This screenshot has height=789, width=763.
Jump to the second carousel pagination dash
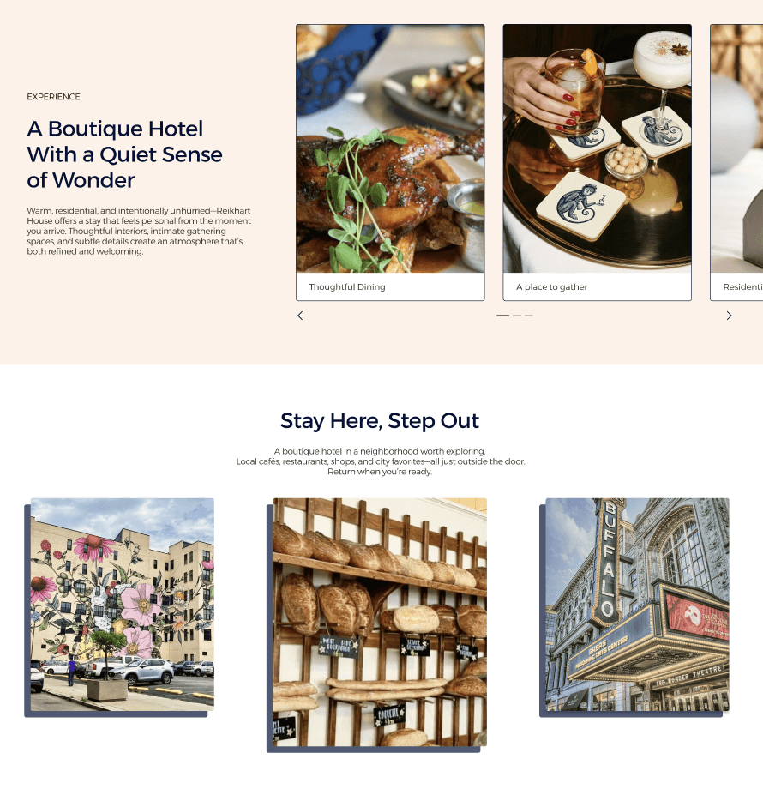517,316
